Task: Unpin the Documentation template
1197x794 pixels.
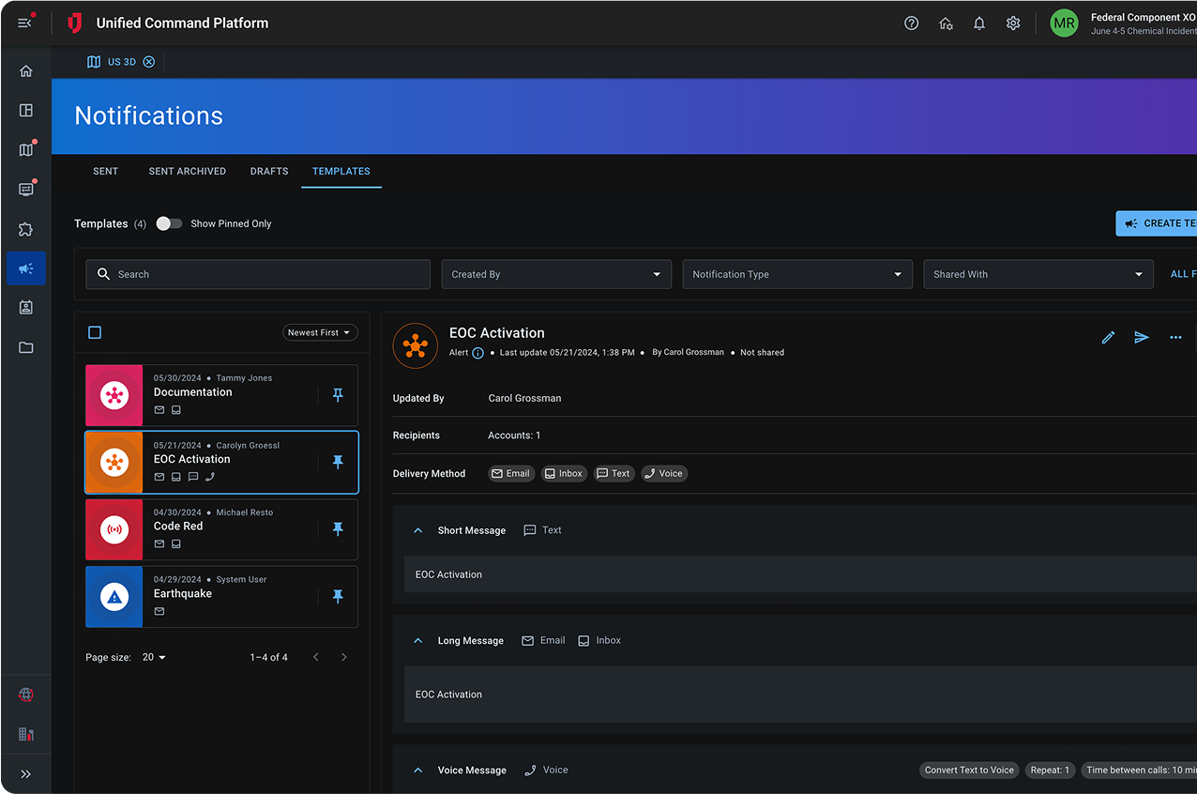Action: click(338, 396)
